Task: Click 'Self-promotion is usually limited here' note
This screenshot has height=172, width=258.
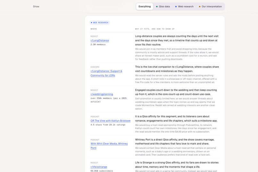Action: pos(175,104)
